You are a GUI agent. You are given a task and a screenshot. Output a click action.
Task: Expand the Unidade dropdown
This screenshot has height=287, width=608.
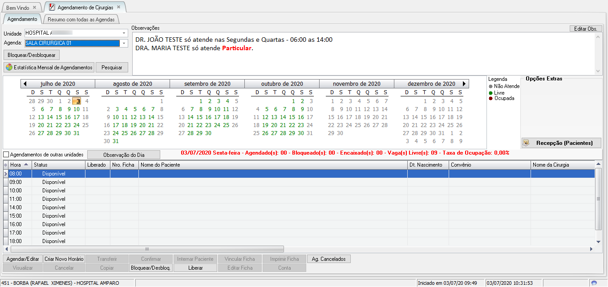click(124, 33)
